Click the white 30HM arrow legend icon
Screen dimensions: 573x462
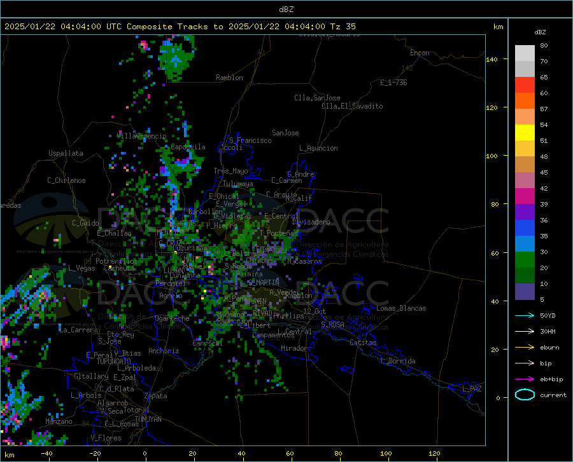[525, 332]
